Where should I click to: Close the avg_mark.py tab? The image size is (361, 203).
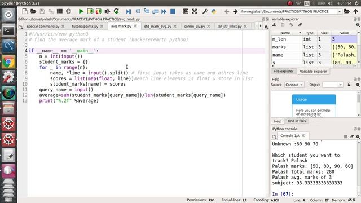click(x=135, y=26)
